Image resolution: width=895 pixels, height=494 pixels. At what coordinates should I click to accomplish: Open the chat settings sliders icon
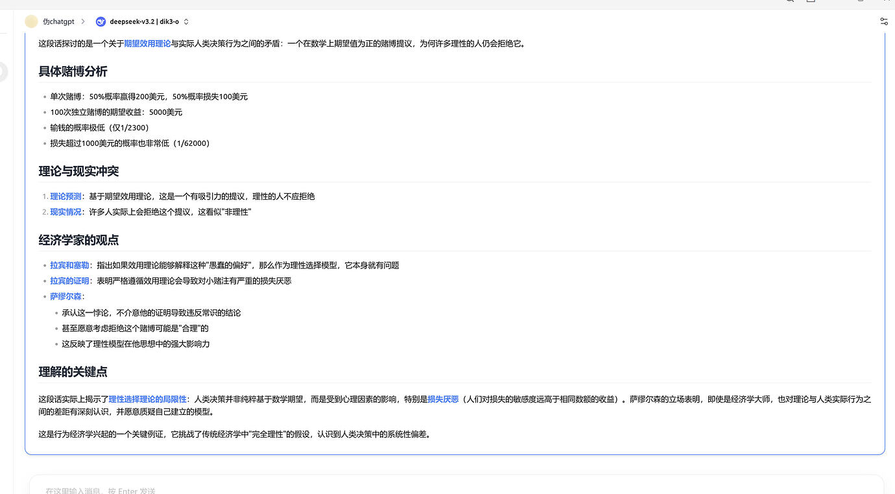pyautogui.click(x=884, y=21)
